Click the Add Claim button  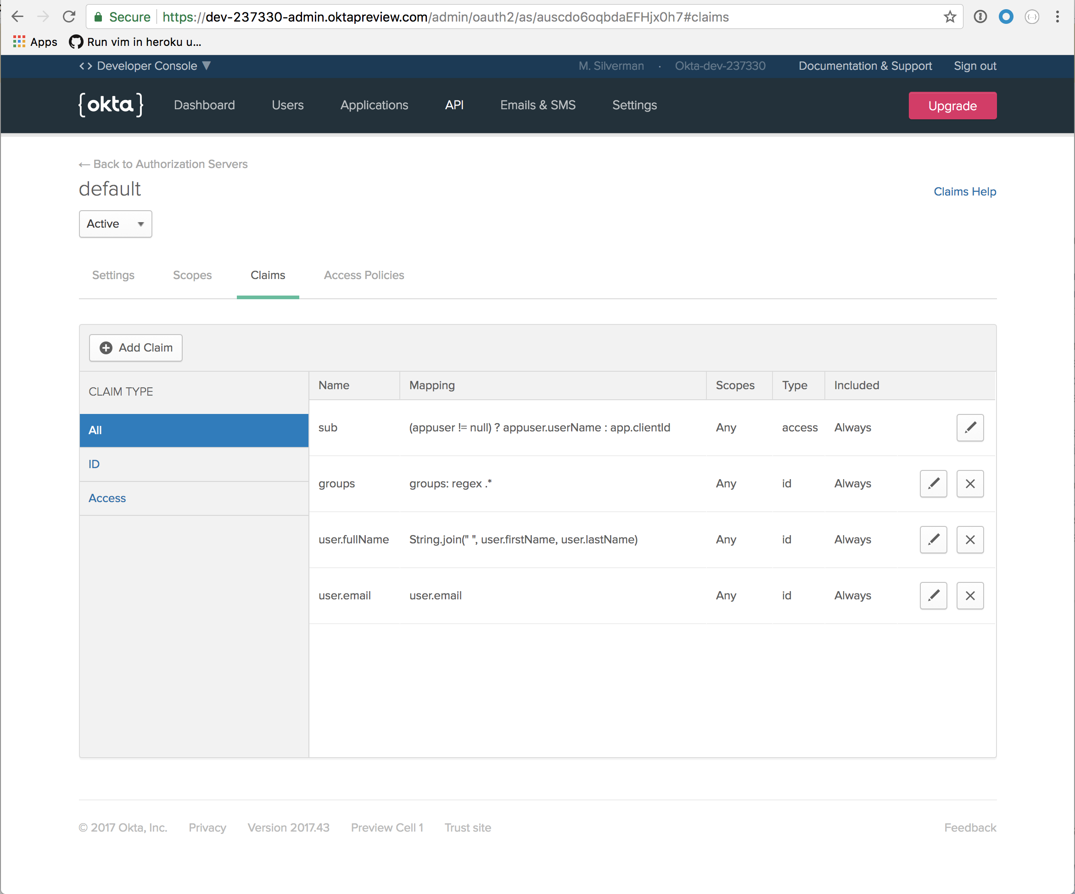(136, 347)
